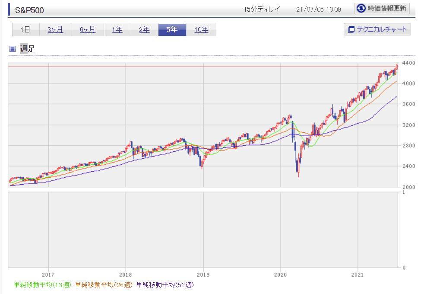Switch to the 10年 chart period

pos(201,29)
